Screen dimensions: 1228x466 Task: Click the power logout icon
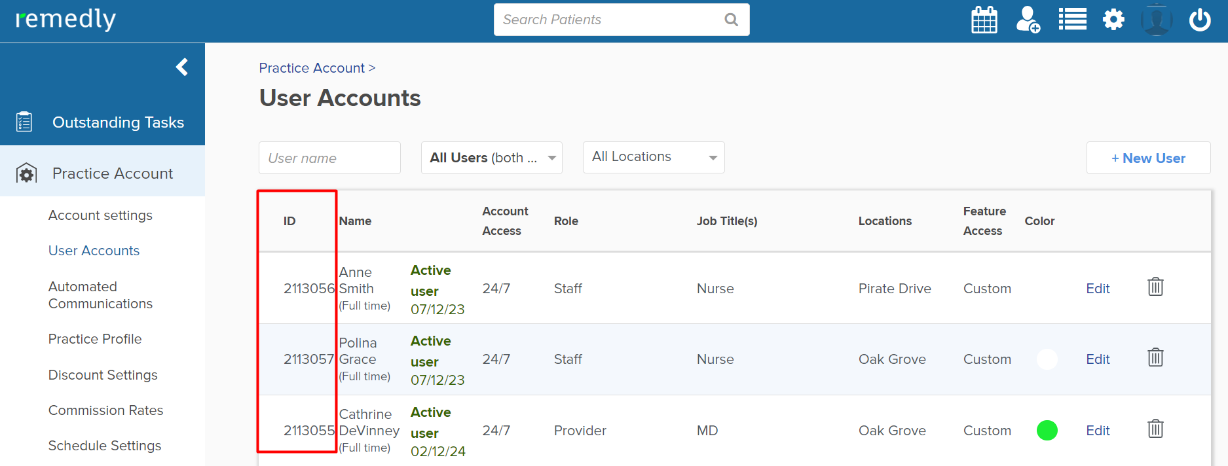click(1200, 20)
